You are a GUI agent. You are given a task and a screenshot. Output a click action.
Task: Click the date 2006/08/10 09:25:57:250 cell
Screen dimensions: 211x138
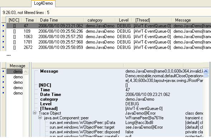click(61, 37)
